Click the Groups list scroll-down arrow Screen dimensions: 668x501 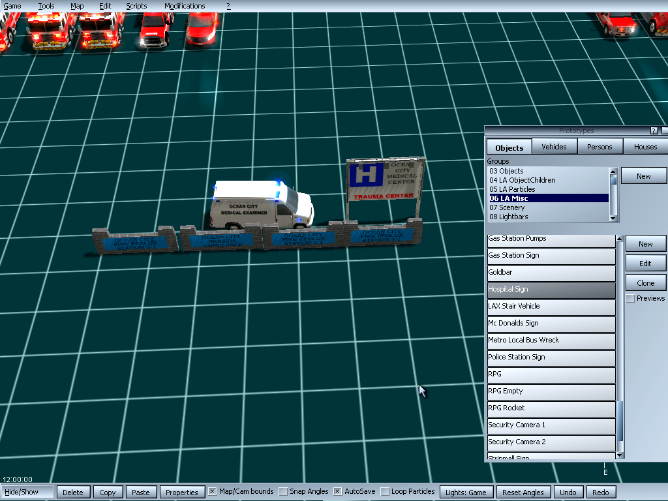pos(613,218)
